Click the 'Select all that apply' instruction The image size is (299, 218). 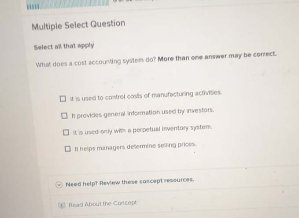pyautogui.click(x=64, y=46)
